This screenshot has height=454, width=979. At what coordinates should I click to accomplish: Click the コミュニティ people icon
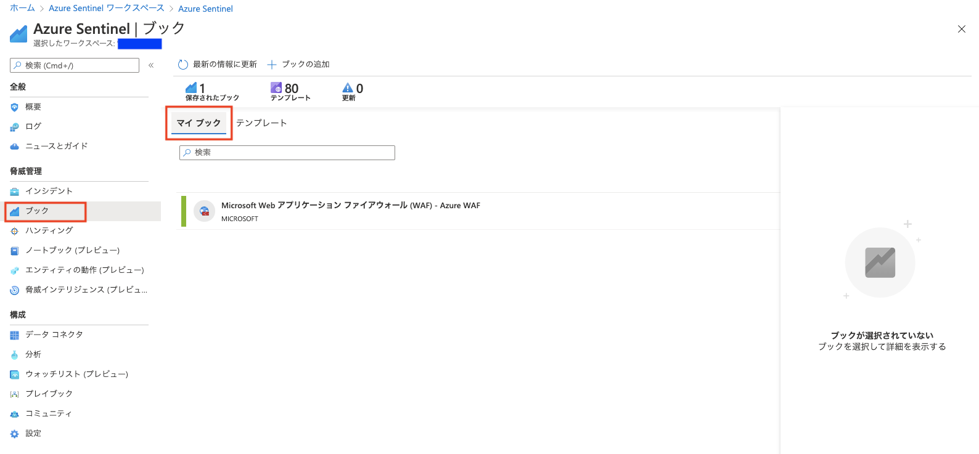pos(15,414)
